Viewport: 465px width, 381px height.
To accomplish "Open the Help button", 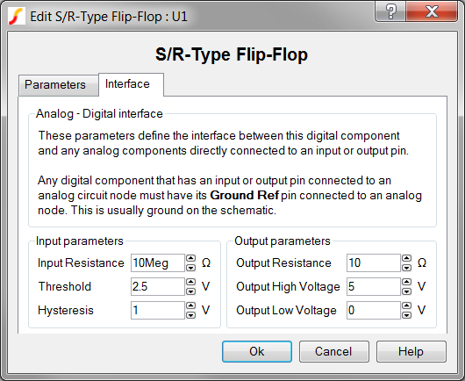I will (x=411, y=352).
